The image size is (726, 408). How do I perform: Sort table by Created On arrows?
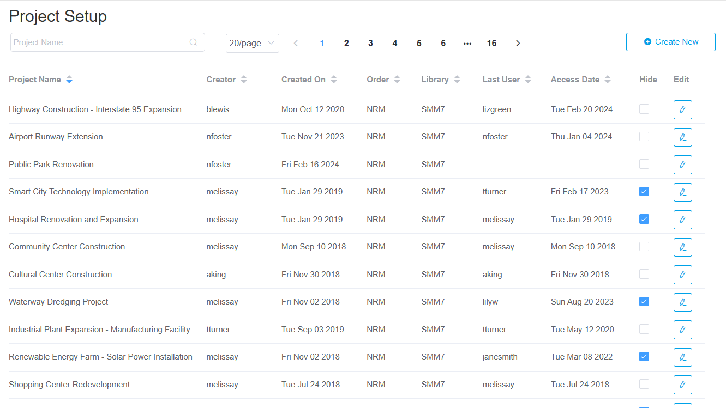[x=333, y=80]
